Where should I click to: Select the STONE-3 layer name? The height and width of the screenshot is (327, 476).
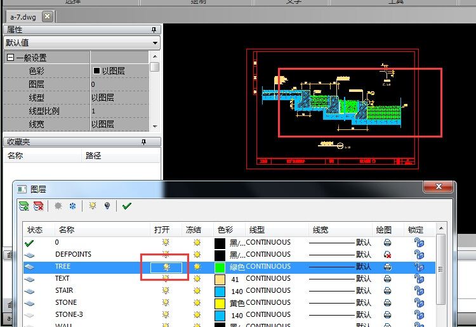[x=69, y=314]
